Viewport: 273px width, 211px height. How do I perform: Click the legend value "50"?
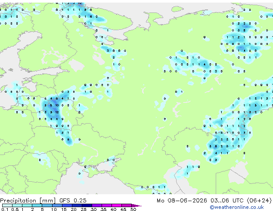(133, 209)
